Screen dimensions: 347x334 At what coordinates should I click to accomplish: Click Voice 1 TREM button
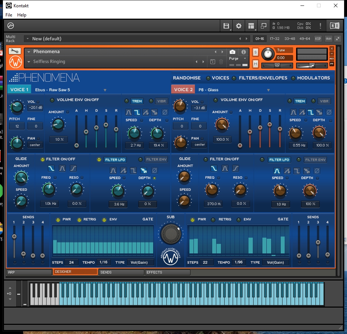tap(137, 101)
